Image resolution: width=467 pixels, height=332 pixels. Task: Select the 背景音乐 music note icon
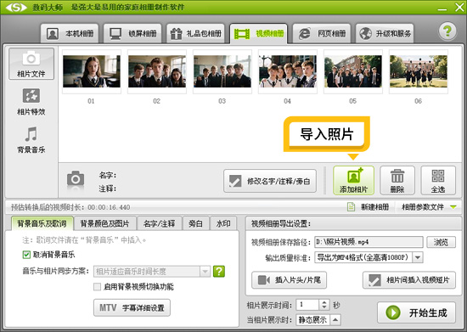point(31,134)
